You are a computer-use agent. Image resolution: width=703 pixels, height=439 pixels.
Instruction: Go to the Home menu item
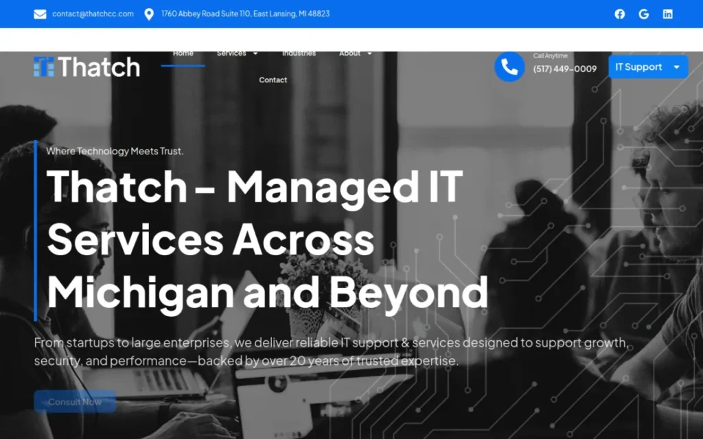point(183,54)
